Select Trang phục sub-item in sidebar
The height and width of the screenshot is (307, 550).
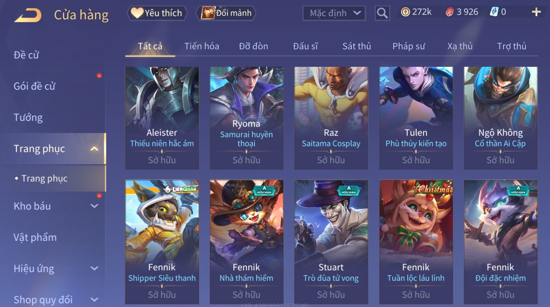click(44, 179)
